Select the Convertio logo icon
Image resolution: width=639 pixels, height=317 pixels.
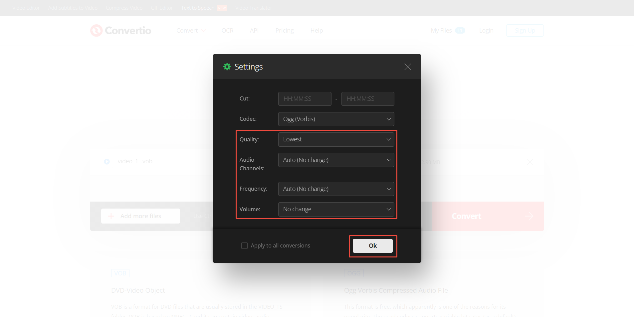pos(96,30)
